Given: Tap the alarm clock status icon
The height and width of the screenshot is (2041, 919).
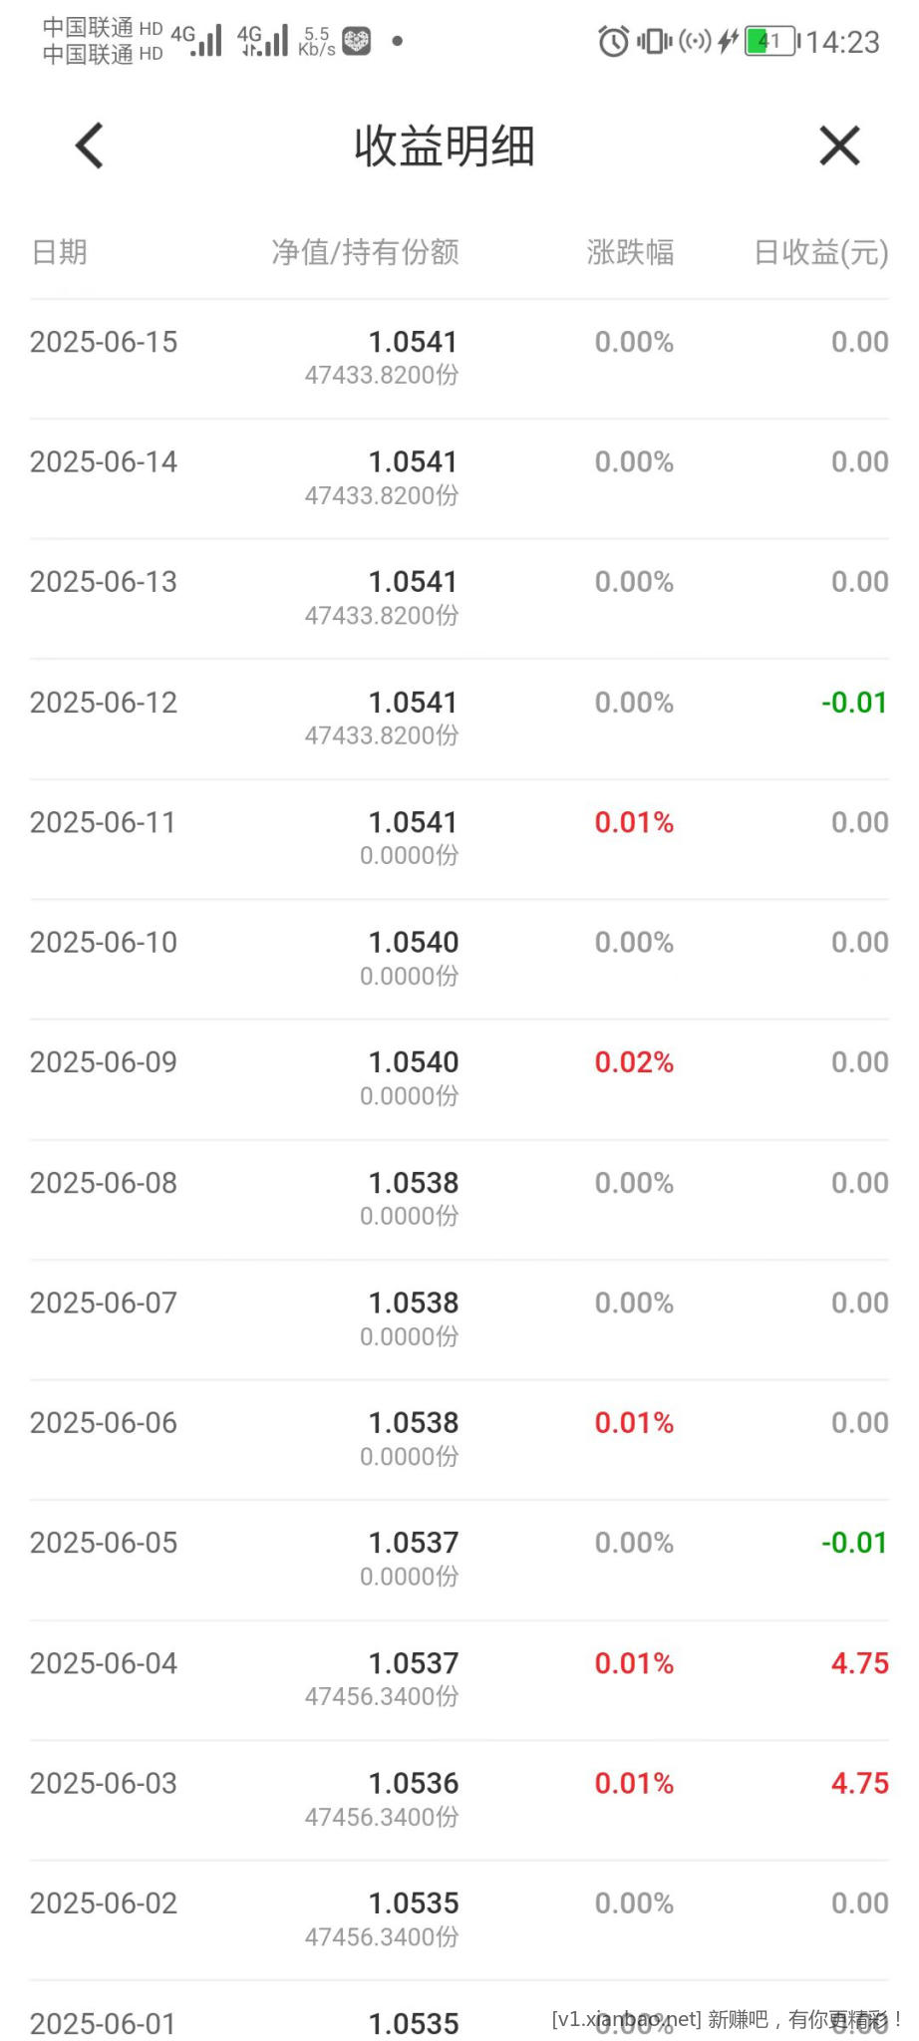Looking at the screenshot, I should tap(613, 41).
